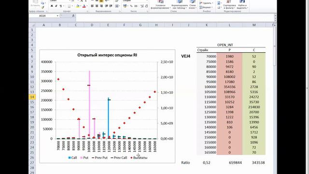Screen dimensions: 309x174
Task: Apply the red font color icon
Action: (84, 6)
